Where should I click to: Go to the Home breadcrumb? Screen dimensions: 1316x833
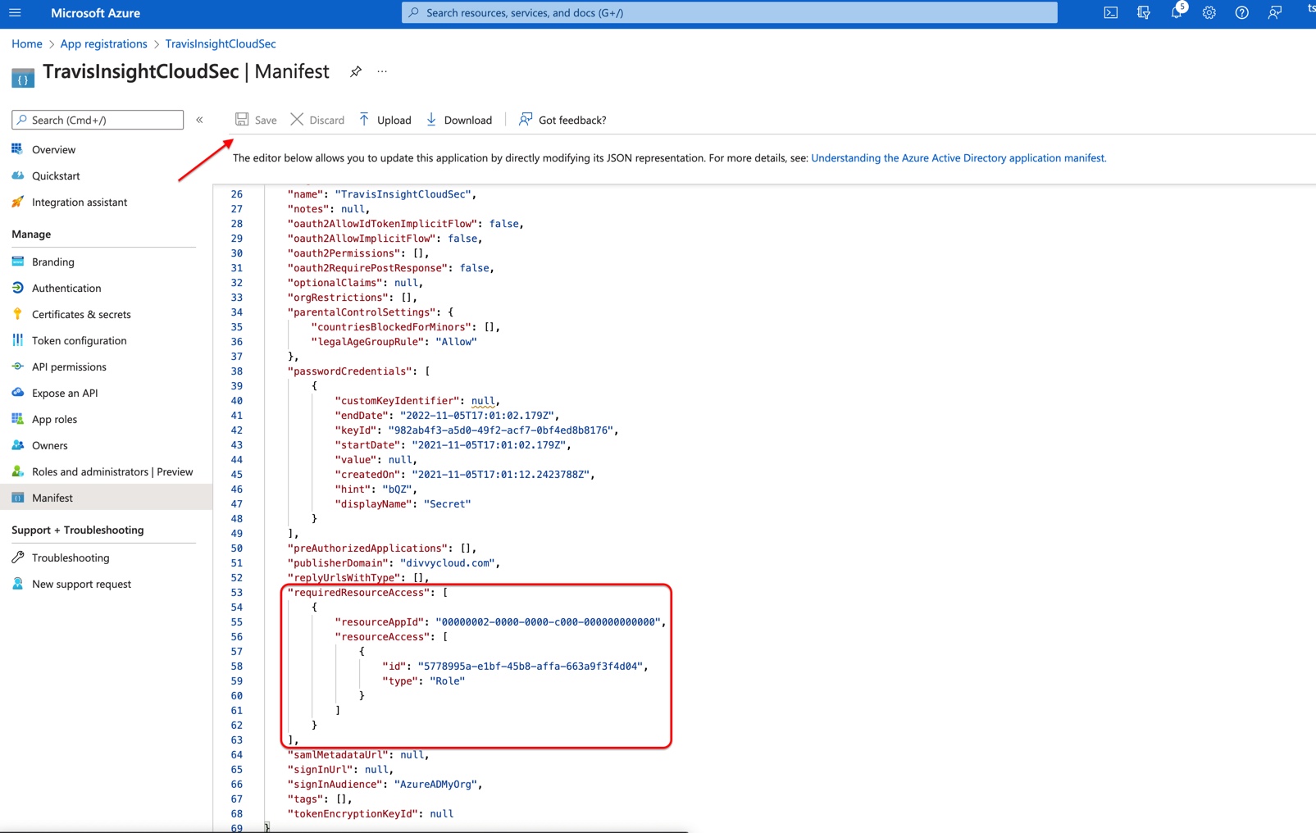(27, 43)
